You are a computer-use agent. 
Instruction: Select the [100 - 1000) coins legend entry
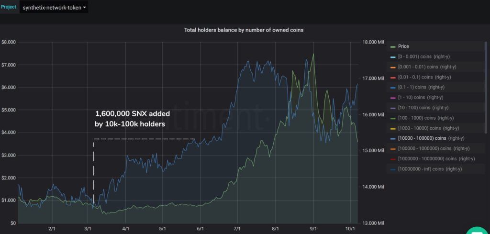tap(426, 118)
